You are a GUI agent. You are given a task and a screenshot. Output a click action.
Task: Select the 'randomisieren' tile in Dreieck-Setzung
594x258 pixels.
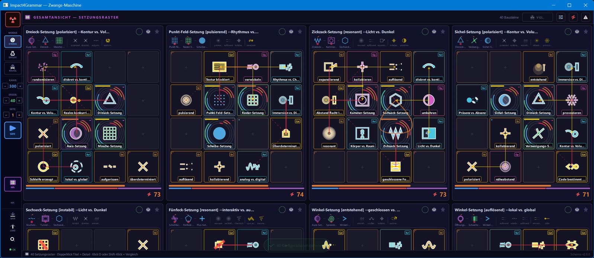pyautogui.click(x=43, y=67)
